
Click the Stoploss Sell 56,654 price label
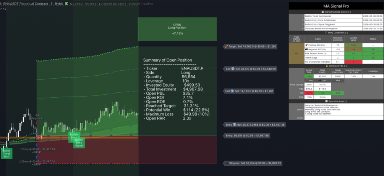(253, 163)
